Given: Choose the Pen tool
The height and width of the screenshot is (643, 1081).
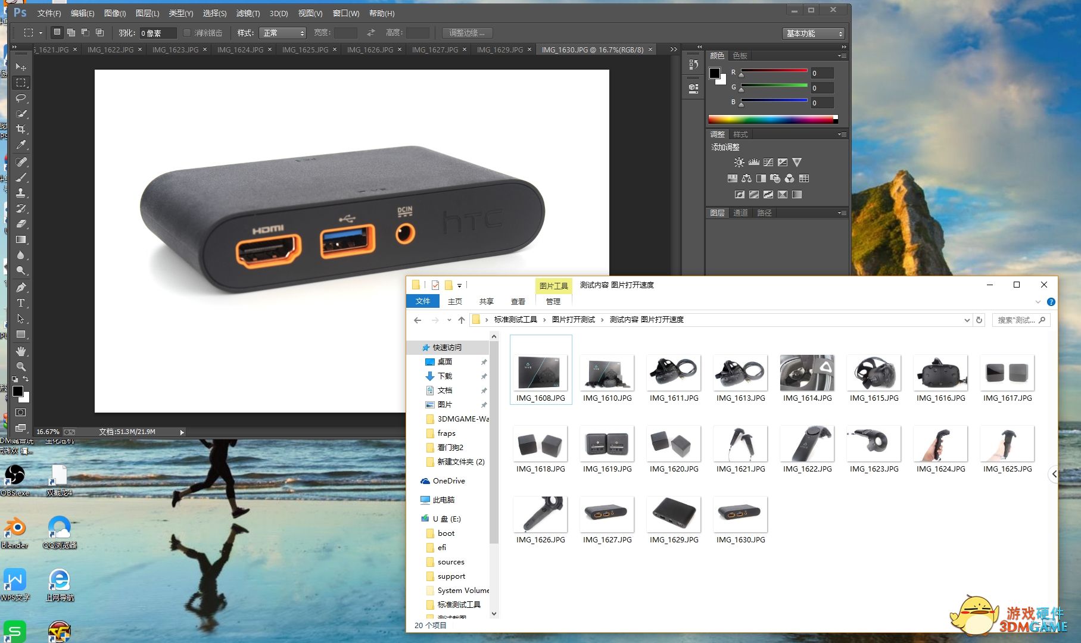Looking at the screenshot, I should 21,288.
